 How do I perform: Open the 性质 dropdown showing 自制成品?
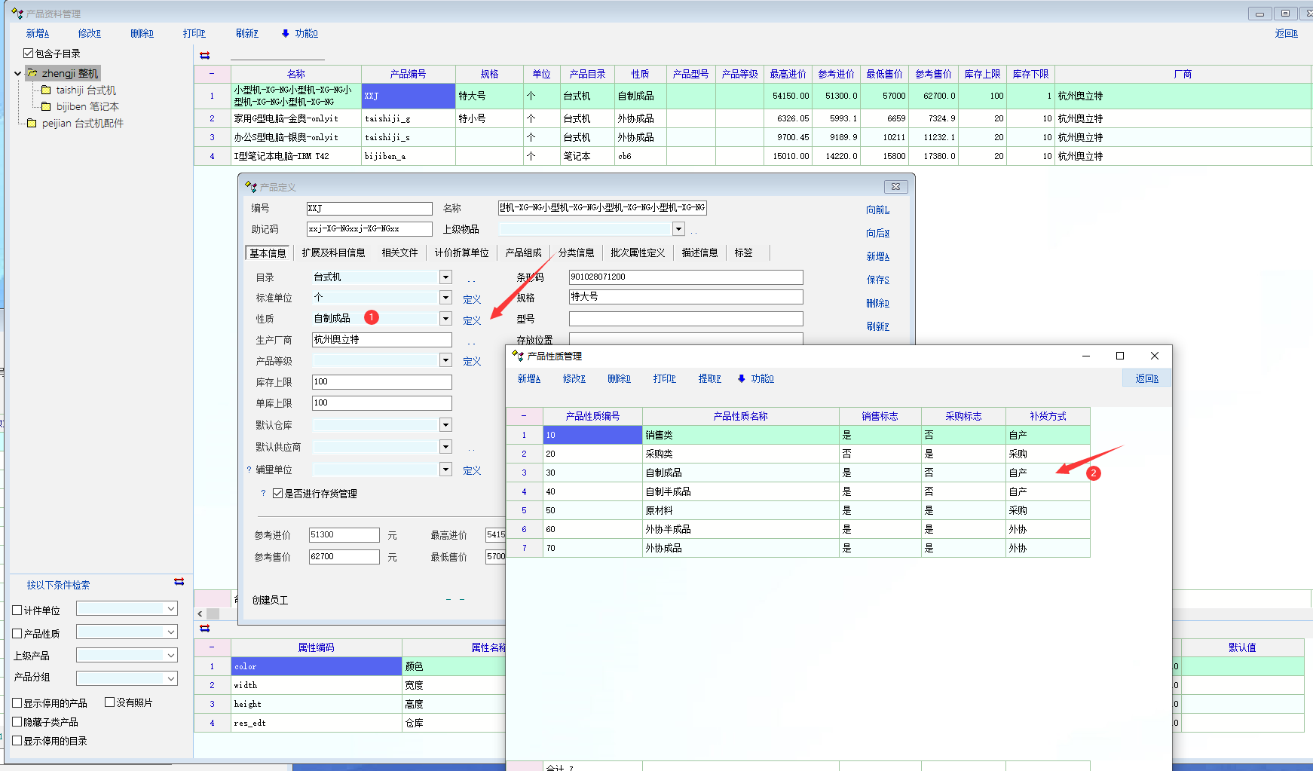point(445,319)
